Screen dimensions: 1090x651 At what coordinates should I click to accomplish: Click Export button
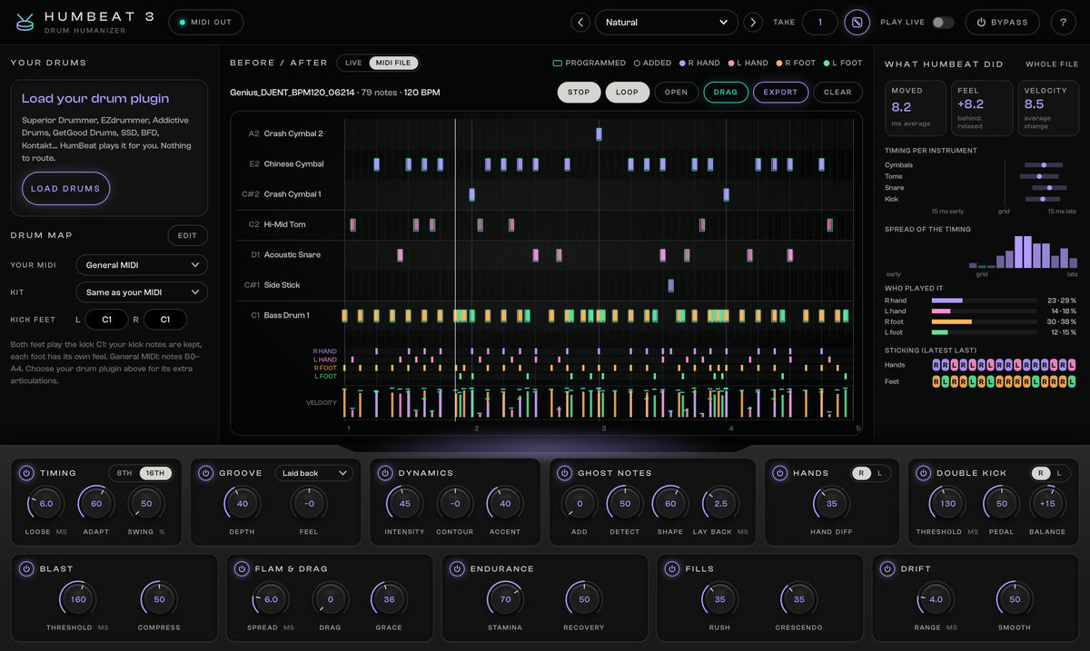pos(780,92)
